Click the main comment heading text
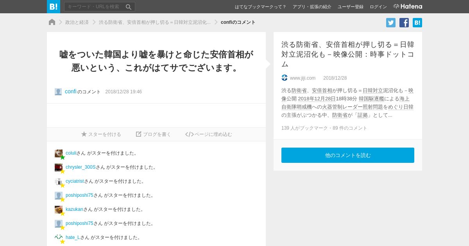 click(156, 61)
